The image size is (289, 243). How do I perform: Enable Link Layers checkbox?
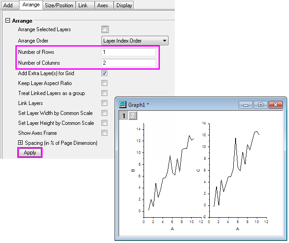pos(105,103)
